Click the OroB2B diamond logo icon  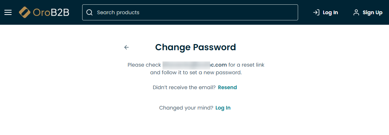pos(25,12)
